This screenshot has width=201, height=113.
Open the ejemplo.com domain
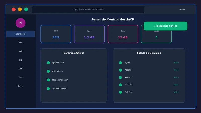[58, 63]
